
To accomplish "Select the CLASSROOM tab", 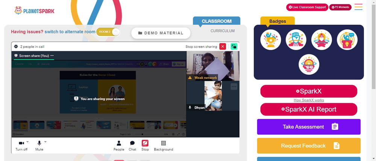I will click(217, 21).
